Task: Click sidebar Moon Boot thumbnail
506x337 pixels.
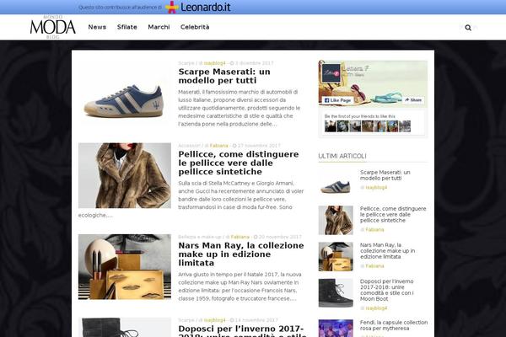Action: [x=336, y=293]
